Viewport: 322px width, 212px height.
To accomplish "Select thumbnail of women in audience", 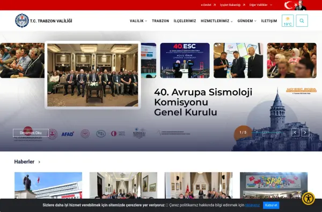I will [x=292, y=61].
